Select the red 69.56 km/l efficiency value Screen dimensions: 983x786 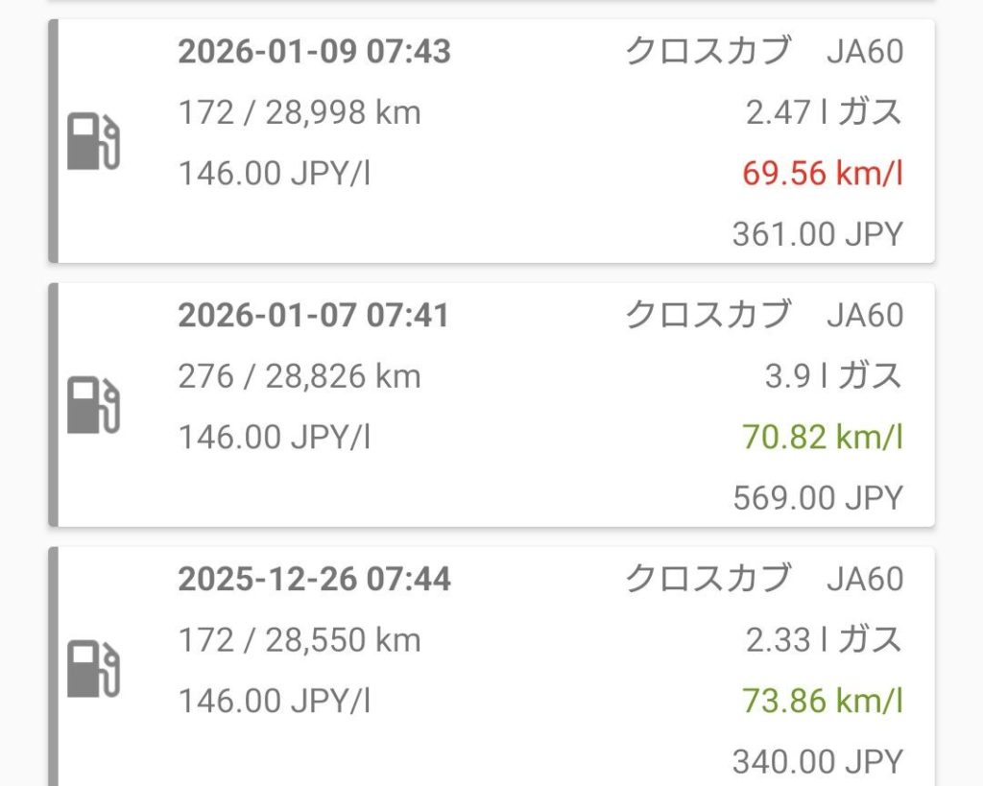click(x=822, y=174)
